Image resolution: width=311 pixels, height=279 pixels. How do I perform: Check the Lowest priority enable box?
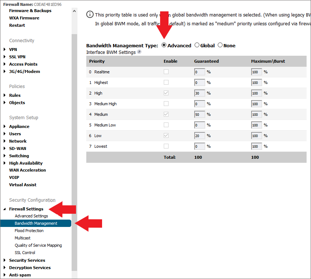coord(166,146)
